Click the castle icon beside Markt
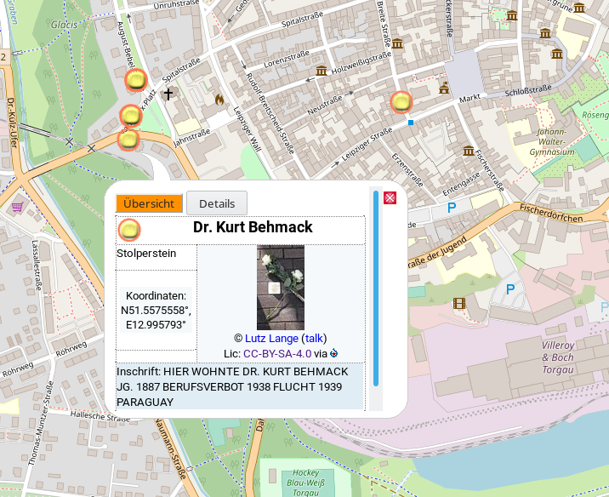 click(x=444, y=87)
